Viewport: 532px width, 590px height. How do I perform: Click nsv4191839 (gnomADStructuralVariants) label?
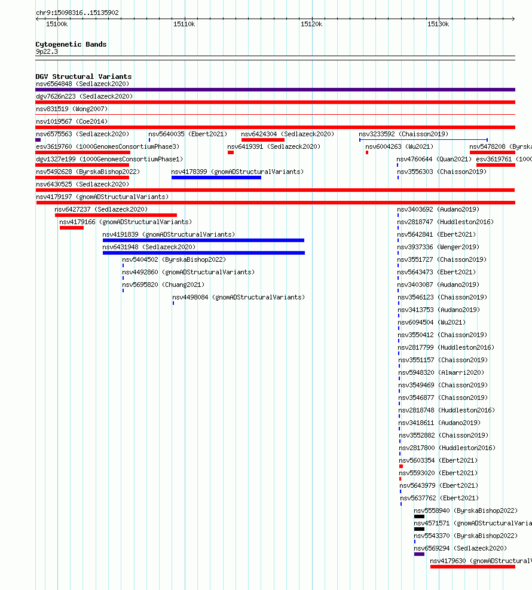coord(169,234)
